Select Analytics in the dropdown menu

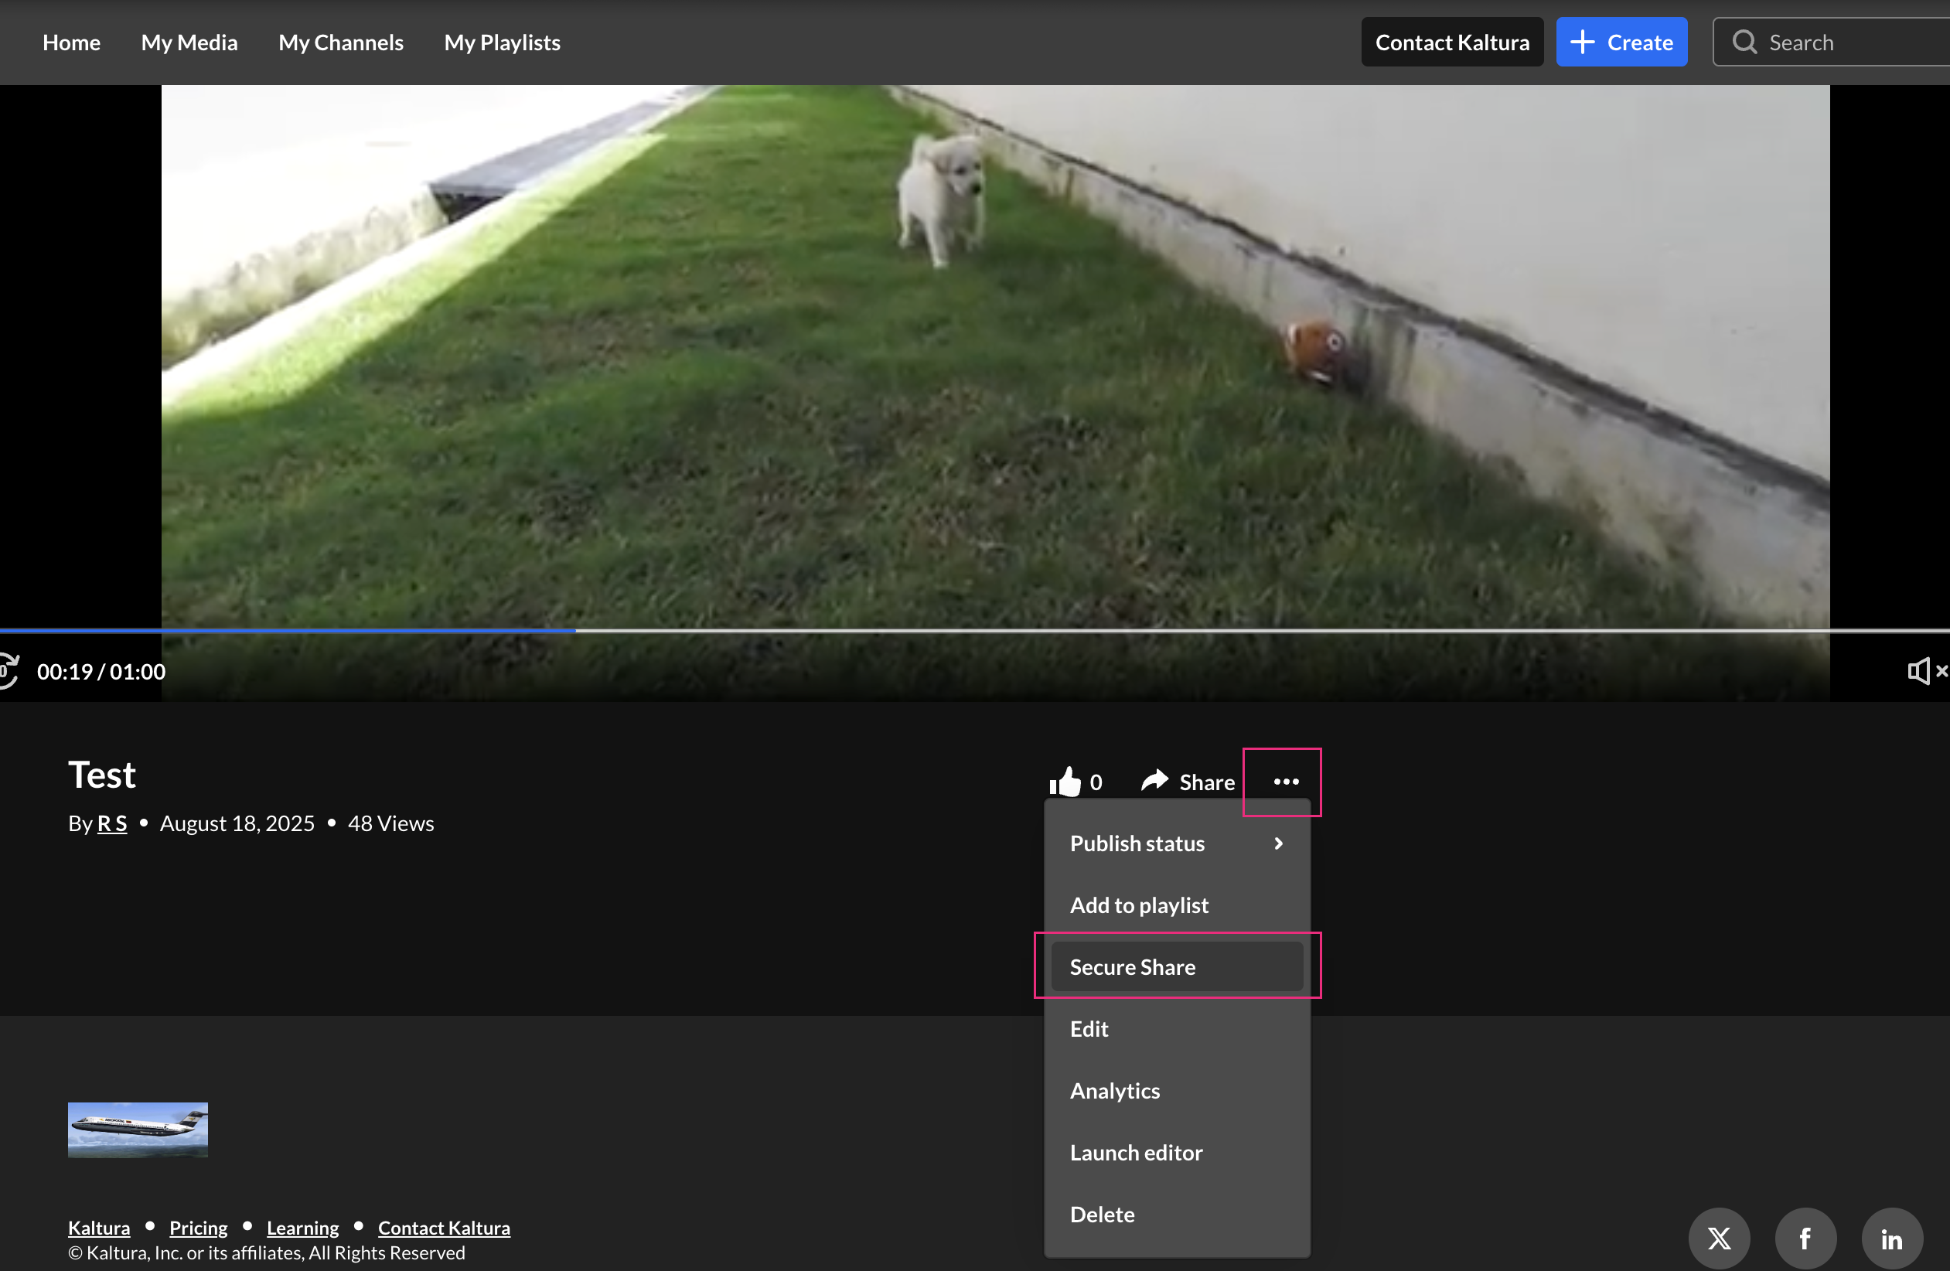tap(1114, 1091)
